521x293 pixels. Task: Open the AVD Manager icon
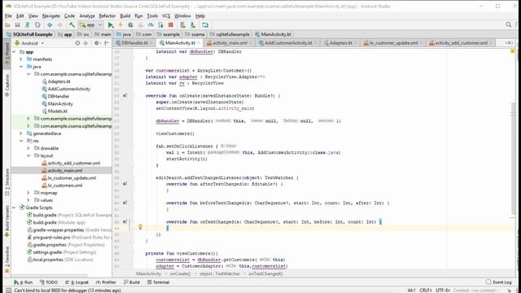(182, 25)
